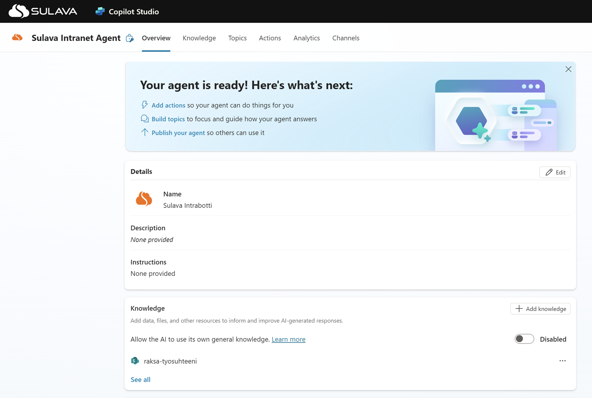Click the Copilot Studio icon
The image size is (592, 398).
click(100, 11)
